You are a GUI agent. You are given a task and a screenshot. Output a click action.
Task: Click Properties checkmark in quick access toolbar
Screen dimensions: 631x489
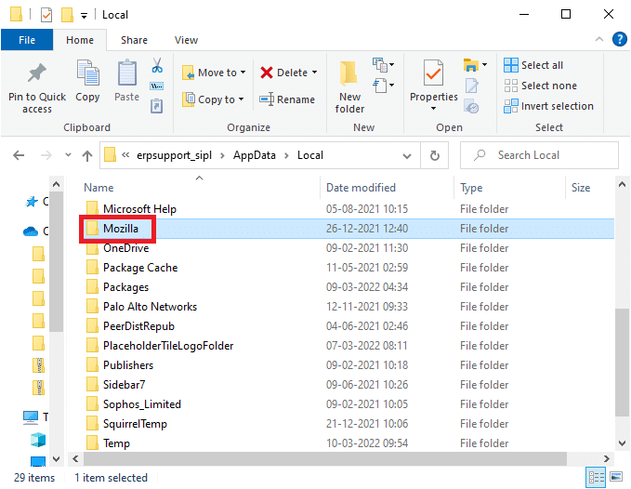pos(46,15)
